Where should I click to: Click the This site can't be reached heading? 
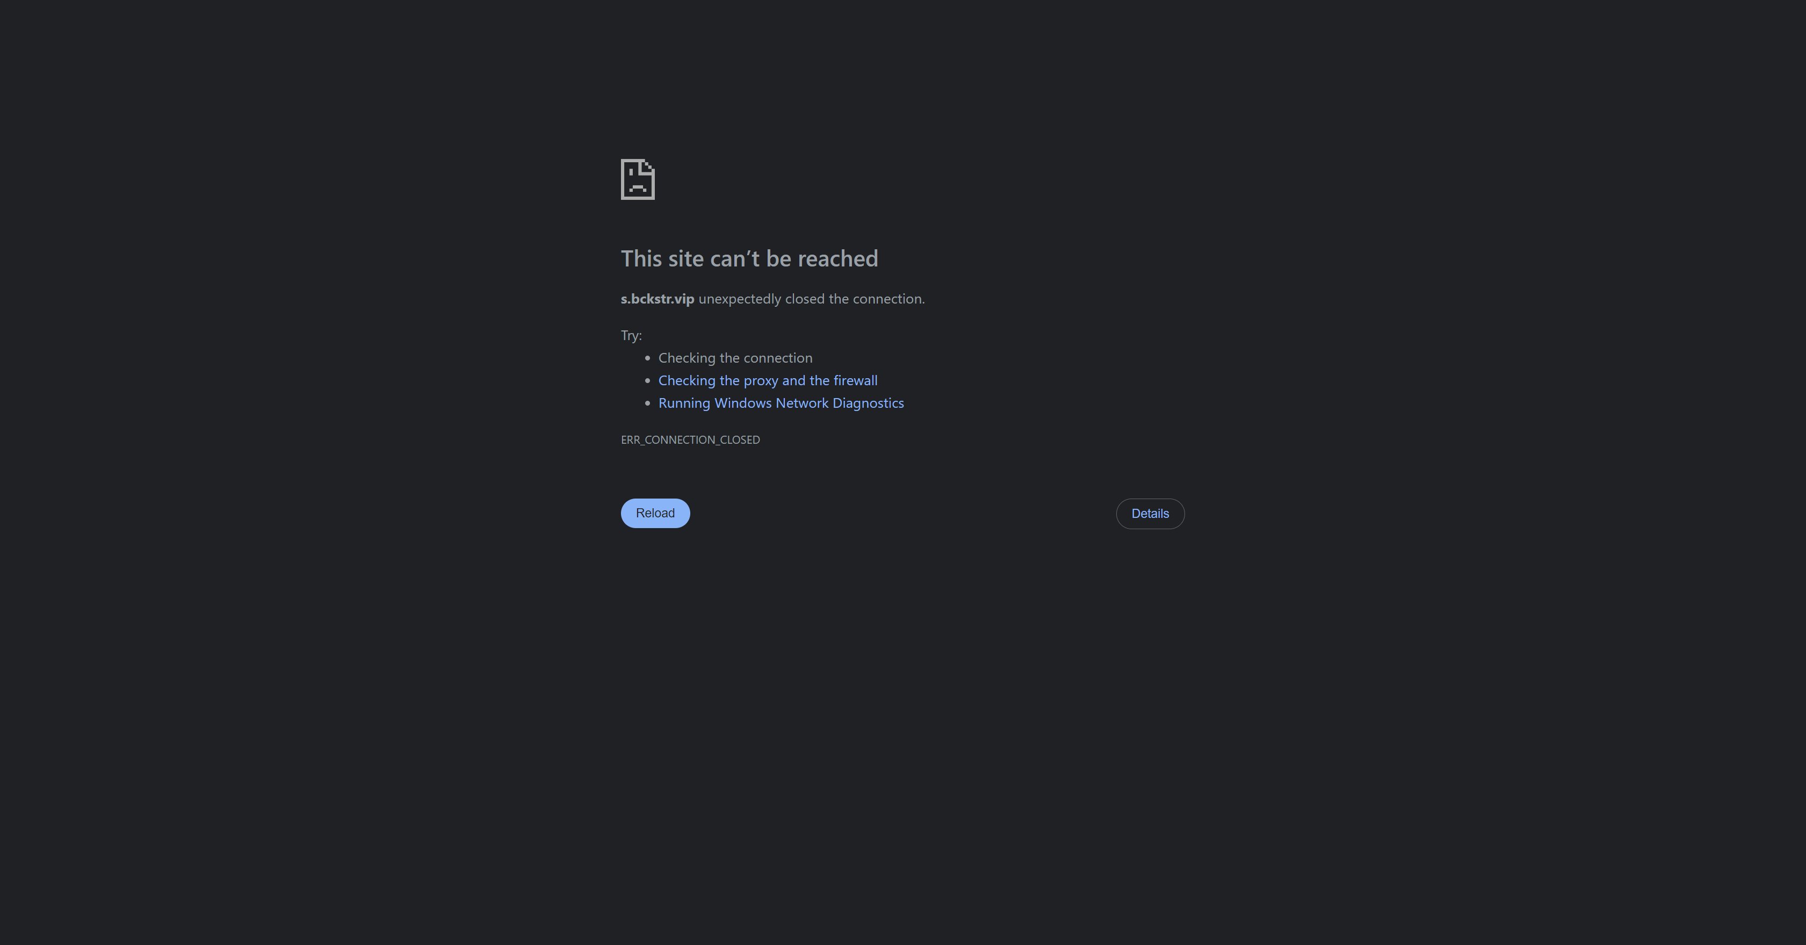749,259
